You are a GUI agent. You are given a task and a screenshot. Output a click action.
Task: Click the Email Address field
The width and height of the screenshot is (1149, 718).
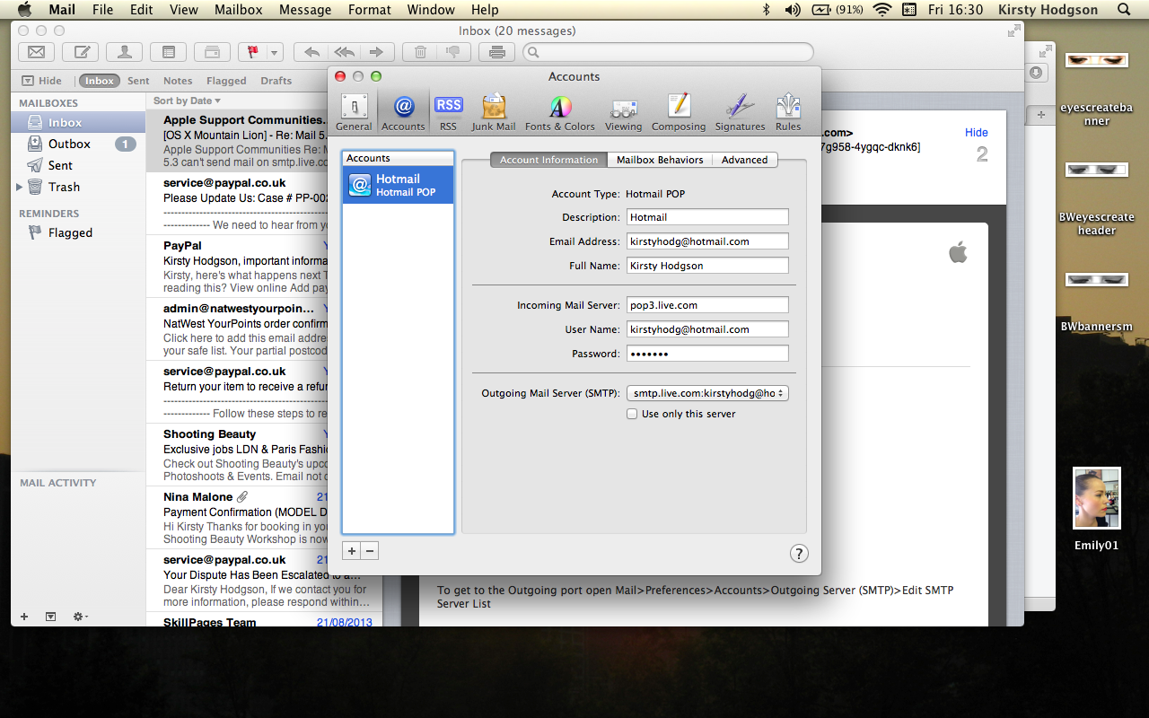(x=706, y=241)
